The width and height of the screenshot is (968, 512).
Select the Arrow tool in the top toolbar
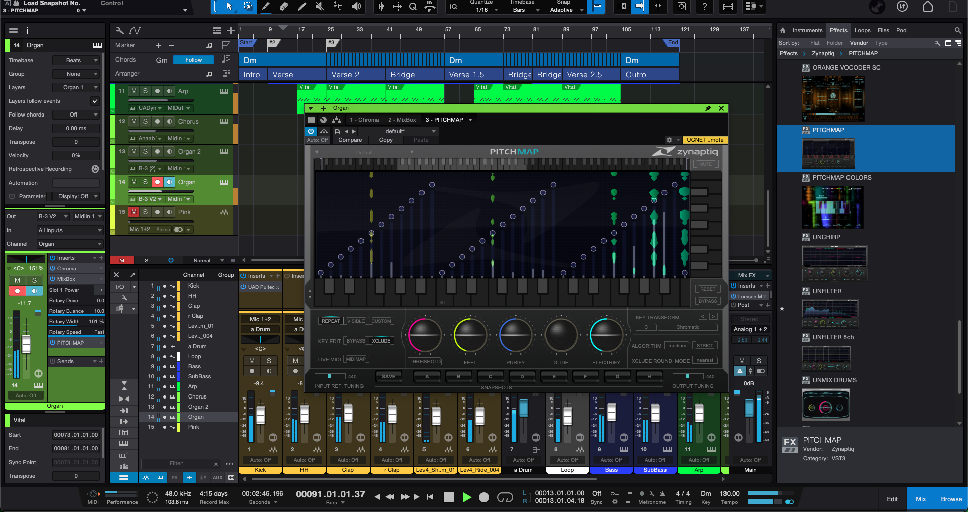point(229,6)
